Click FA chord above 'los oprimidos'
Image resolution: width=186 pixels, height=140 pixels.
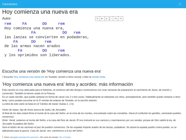20,50
